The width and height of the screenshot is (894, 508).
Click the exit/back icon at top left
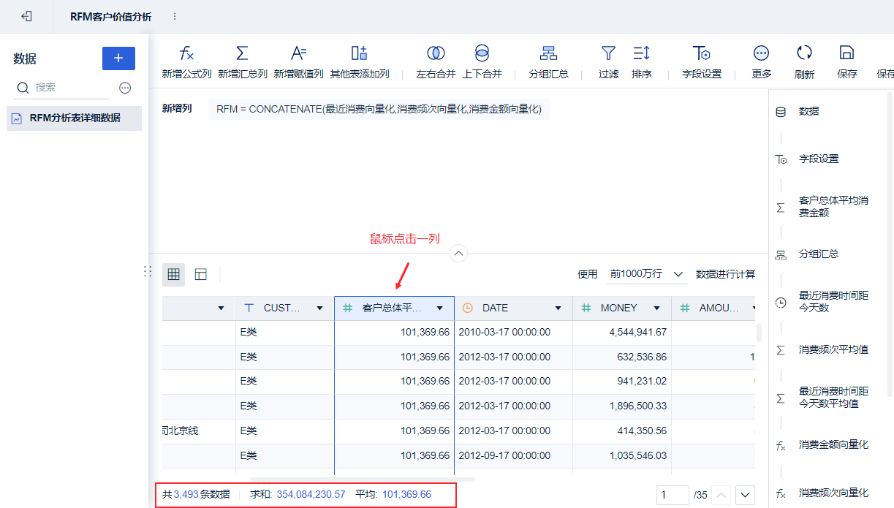[x=26, y=16]
